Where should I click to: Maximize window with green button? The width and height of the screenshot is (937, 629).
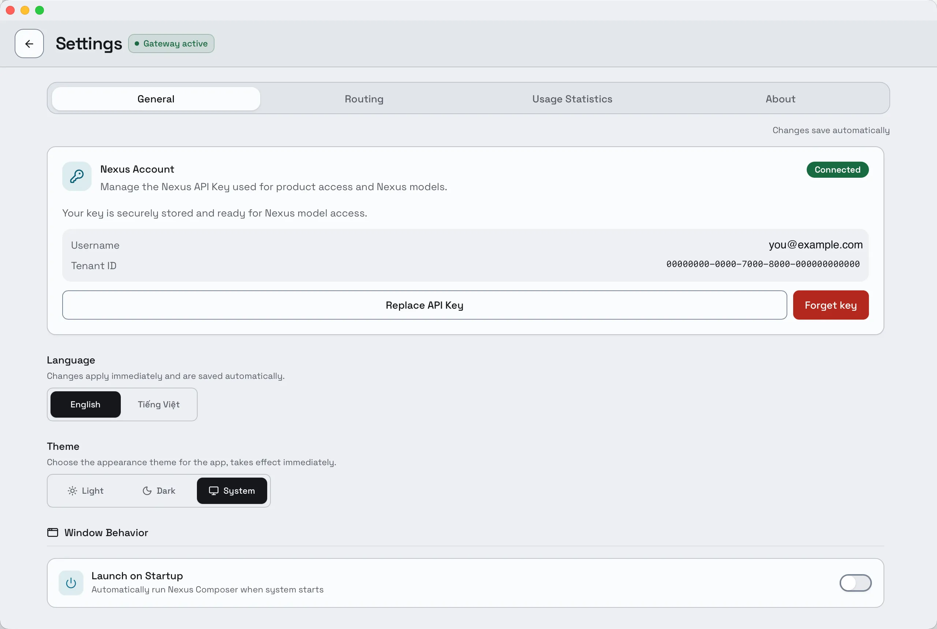[39, 11]
